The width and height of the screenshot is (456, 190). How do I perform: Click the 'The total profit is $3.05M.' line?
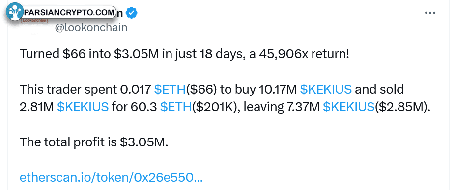click(94, 142)
